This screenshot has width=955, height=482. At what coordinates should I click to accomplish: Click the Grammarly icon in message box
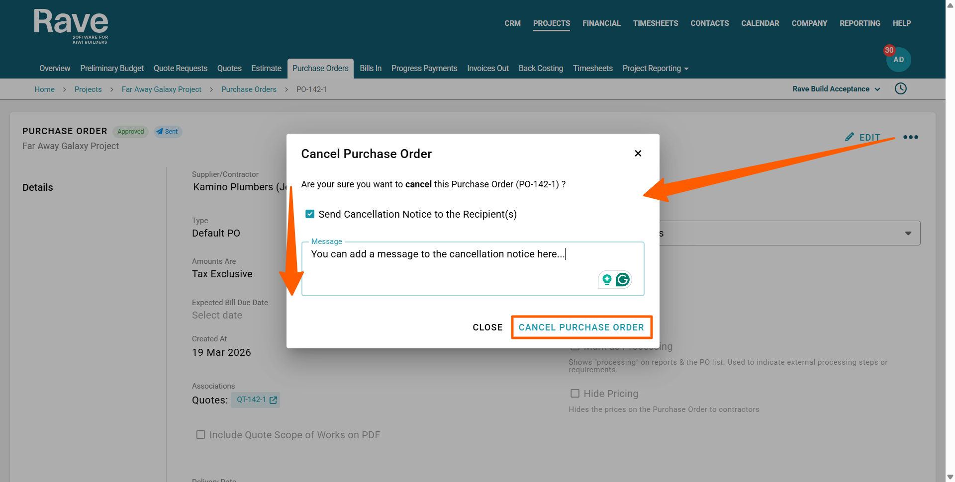[x=623, y=280]
